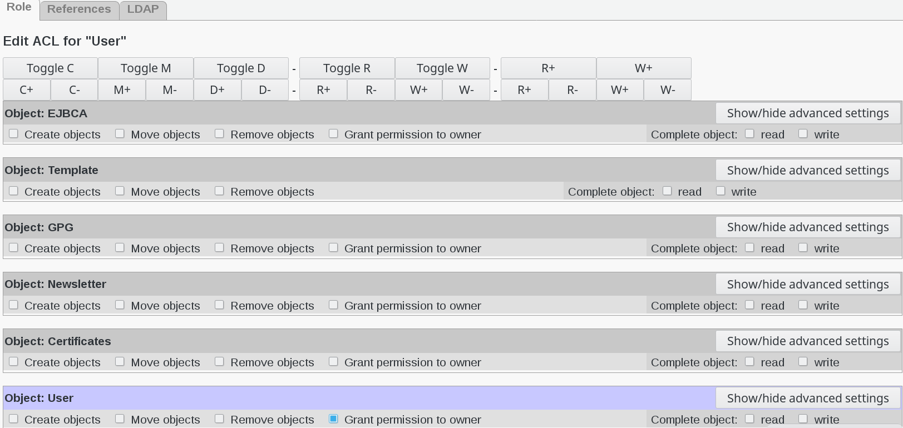Check Complete object write for Object User
Image resolution: width=903 pixels, height=428 pixels.
tap(803, 419)
